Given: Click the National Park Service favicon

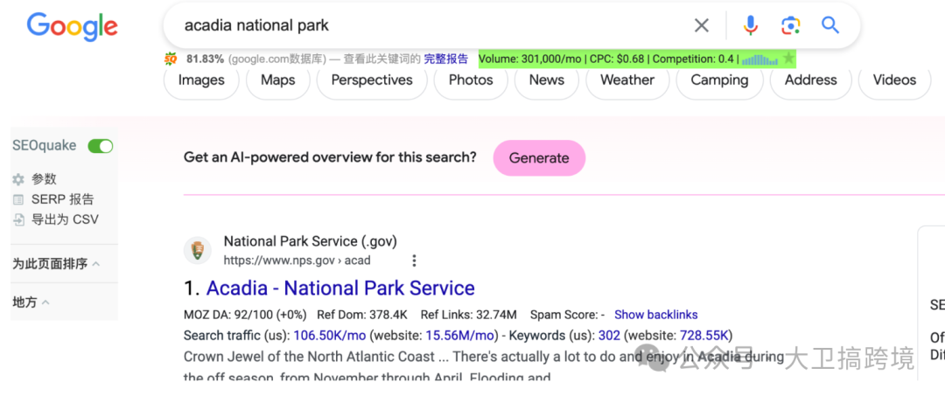Looking at the screenshot, I should (198, 251).
